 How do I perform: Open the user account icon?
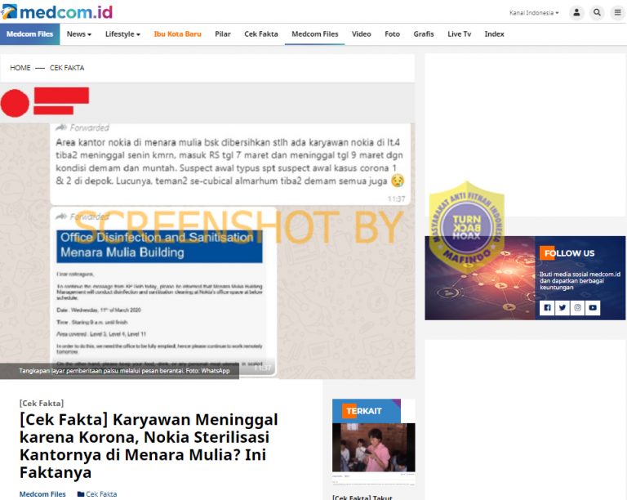(576, 13)
